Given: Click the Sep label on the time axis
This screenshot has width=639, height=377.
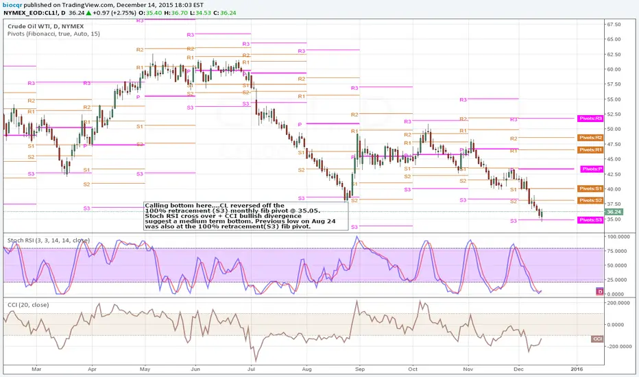Looking at the screenshot, I should [360, 369].
